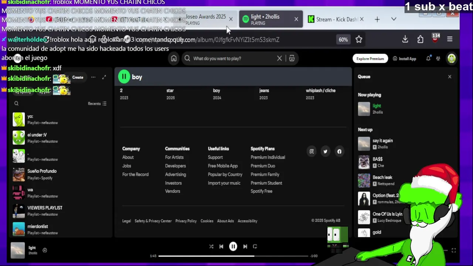Viewport: 473px width, 266px height.
Task: Clear the Spotify search field with X
Action: 279,58
